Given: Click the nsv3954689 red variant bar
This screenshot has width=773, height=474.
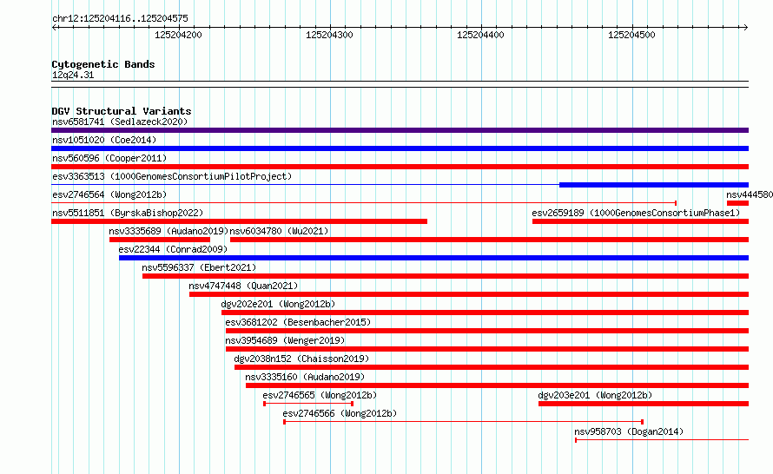Looking at the screenshot, I should pos(487,349).
